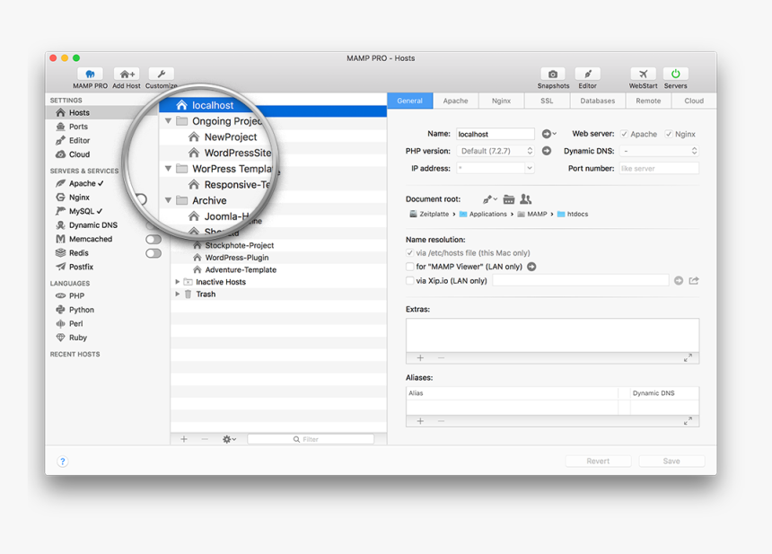The height and width of the screenshot is (554, 772).
Task: Switch to the Nginx tab
Action: pyautogui.click(x=501, y=101)
